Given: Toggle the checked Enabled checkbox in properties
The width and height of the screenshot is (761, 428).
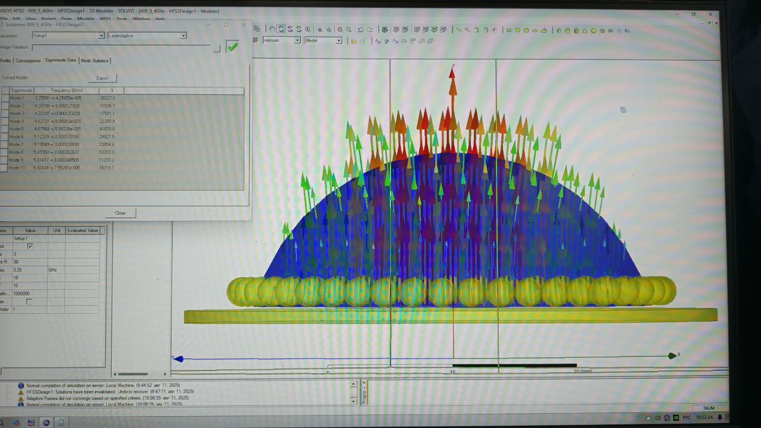Looking at the screenshot, I should coord(30,246).
